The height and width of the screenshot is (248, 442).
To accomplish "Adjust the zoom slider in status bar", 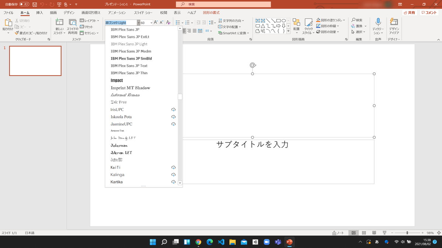I will [x=407, y=233].
